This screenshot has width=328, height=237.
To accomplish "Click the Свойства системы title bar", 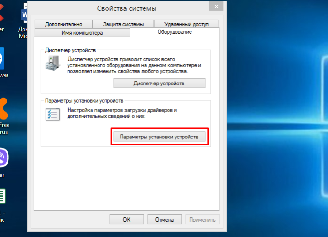I will tap(127, 8).
